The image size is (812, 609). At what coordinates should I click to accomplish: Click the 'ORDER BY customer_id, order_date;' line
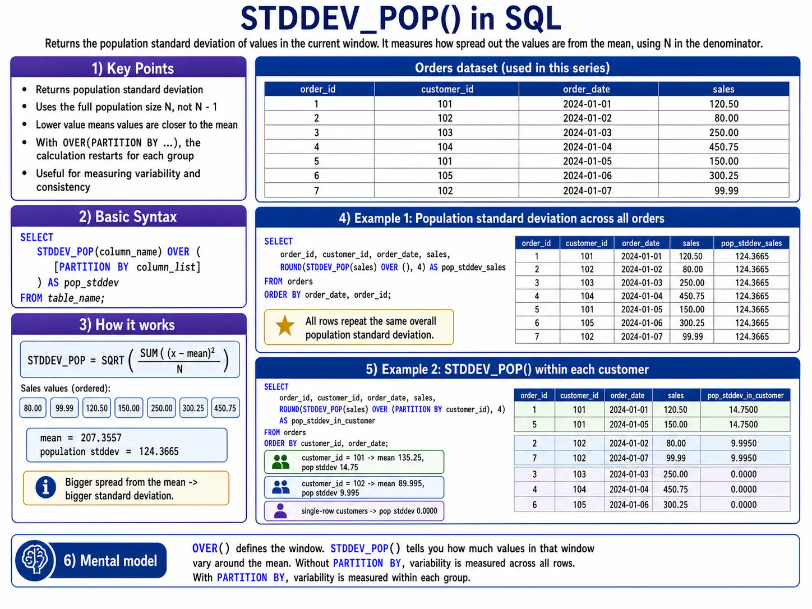326,443
